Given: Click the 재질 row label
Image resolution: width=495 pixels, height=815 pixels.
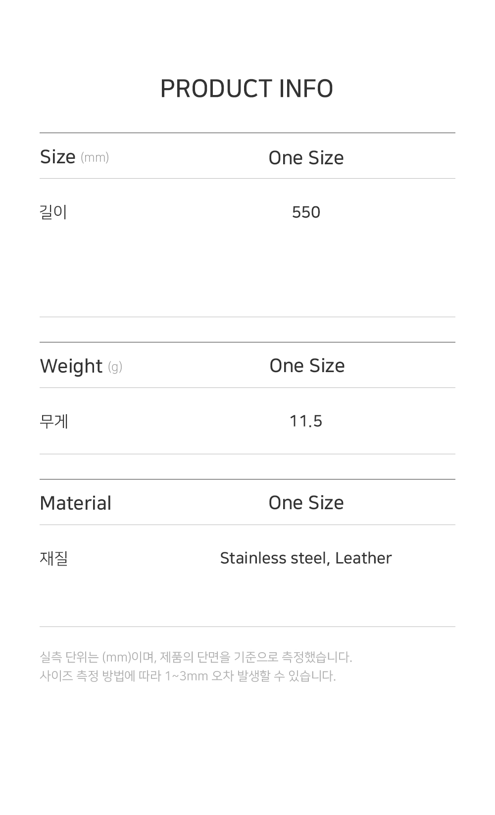Looking at the screenshot, I should (53, 558).
